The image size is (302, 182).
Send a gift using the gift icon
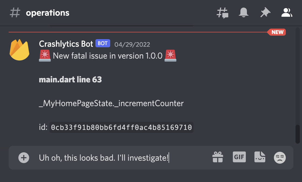coord(218,157)
